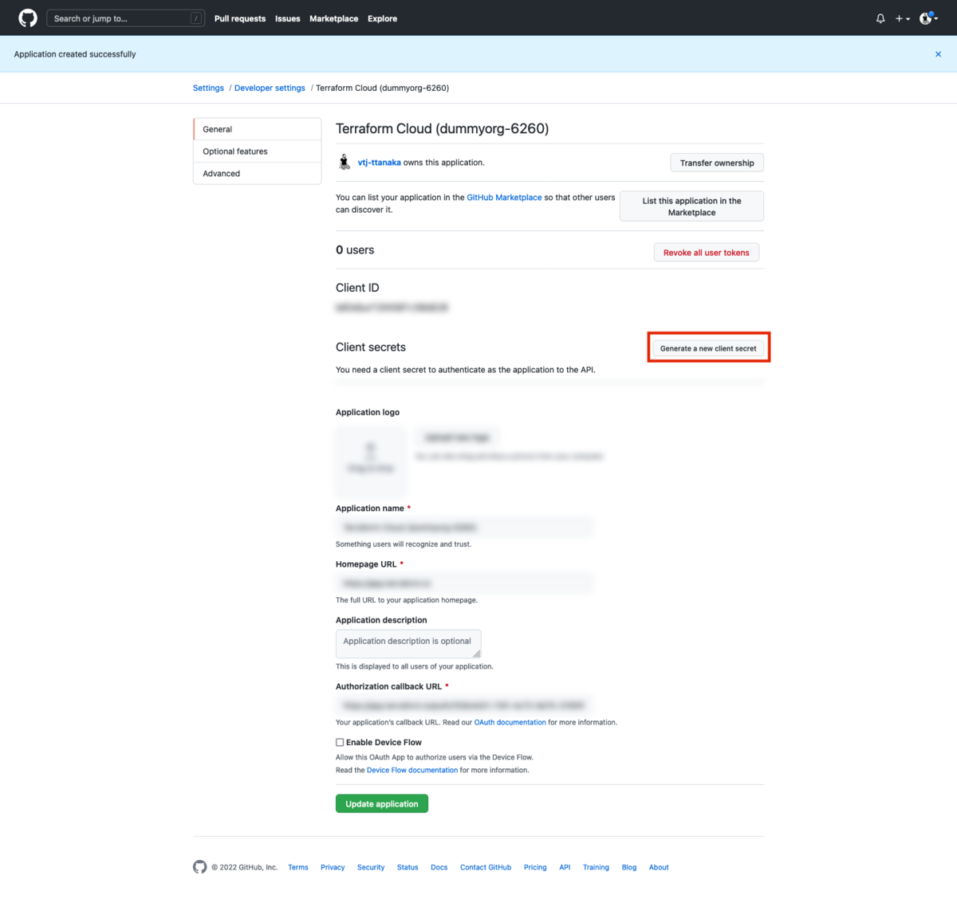Open Marketplace in top navigation
The width and height of the screenshot is (957, 903).
pos(333,18)
